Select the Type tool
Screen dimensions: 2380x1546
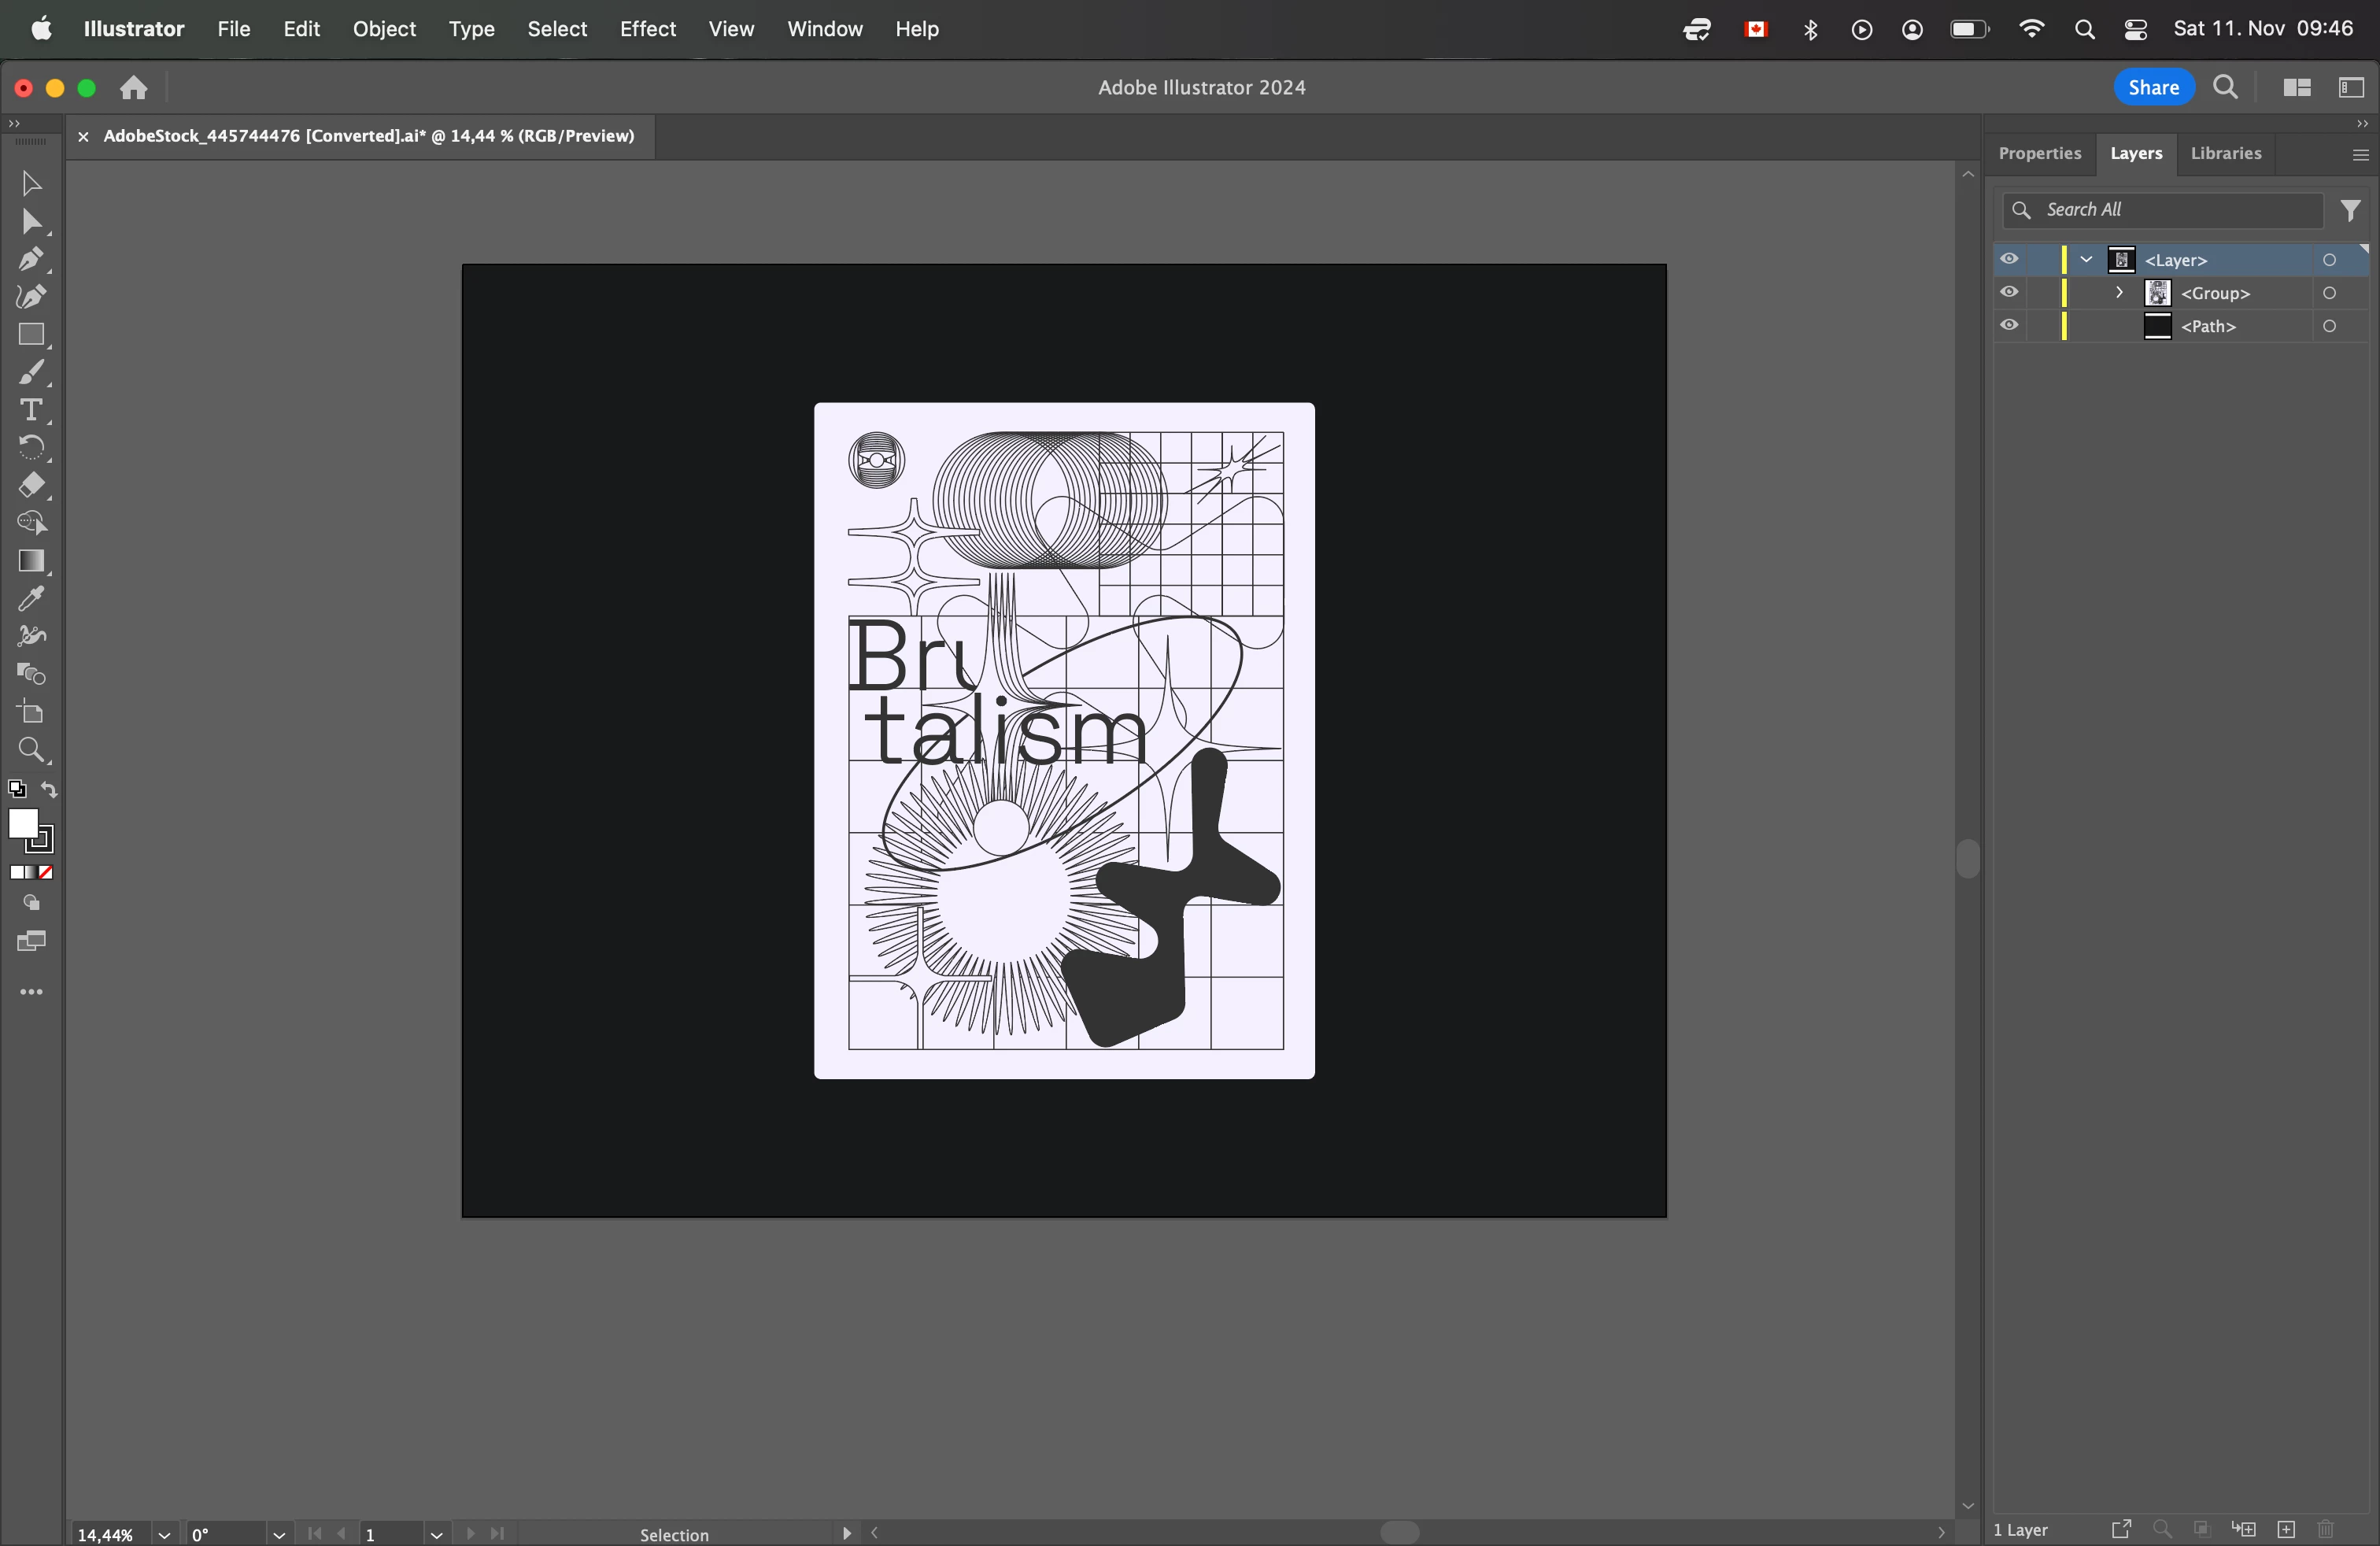pyautogui.click(x=30, y=410)
